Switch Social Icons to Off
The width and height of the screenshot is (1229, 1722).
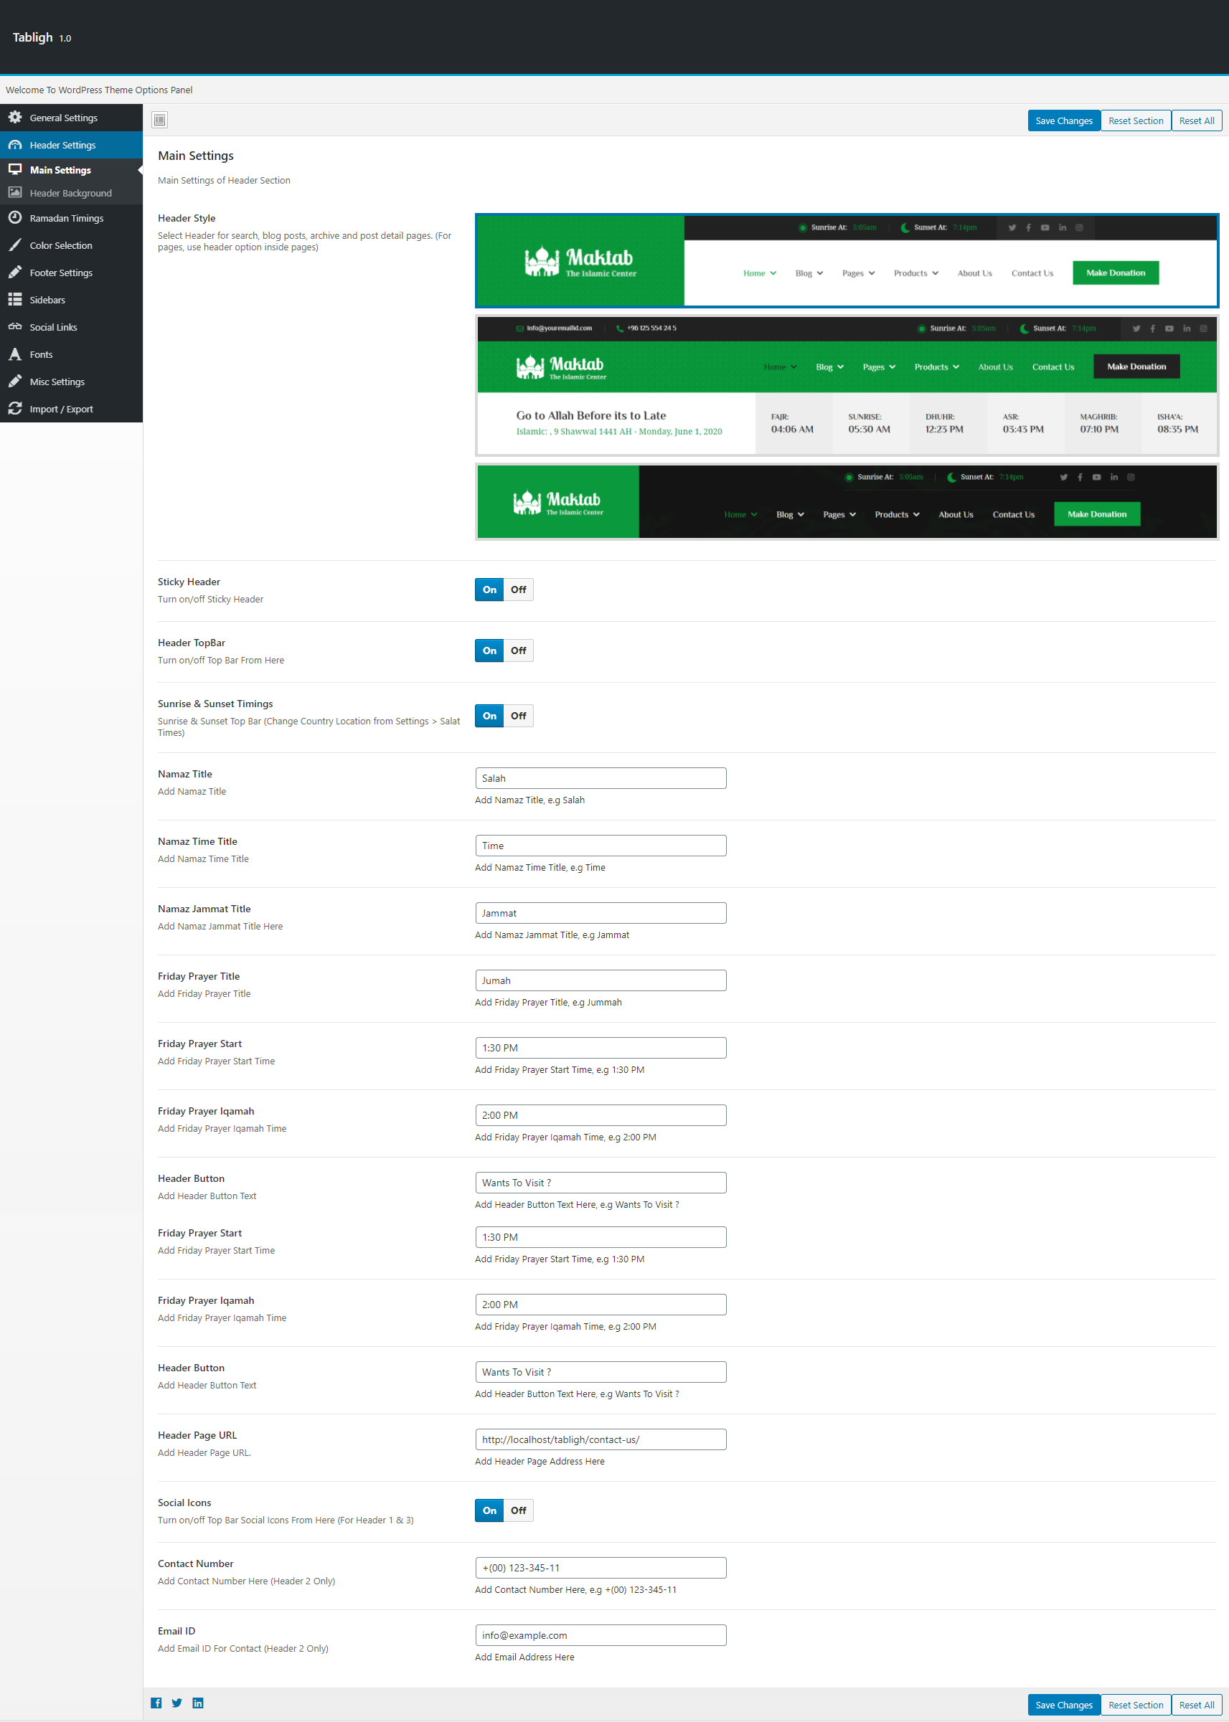[x=517, y=1510]
